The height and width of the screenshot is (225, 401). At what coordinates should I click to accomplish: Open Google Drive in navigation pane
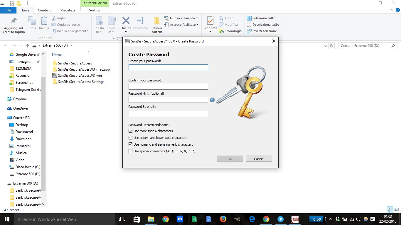click(x=23, y=54)
